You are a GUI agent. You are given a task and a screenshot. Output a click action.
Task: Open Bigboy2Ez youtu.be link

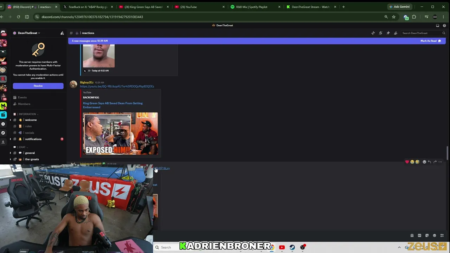117,86
